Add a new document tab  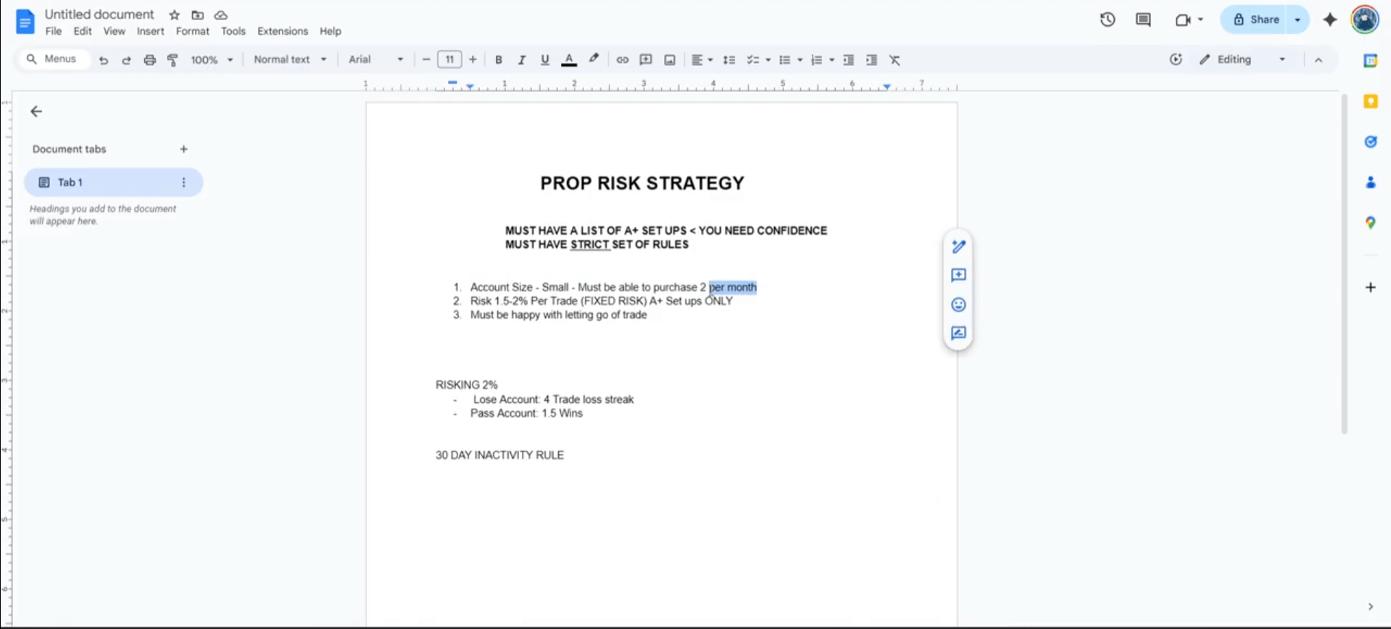click(183, 149)
